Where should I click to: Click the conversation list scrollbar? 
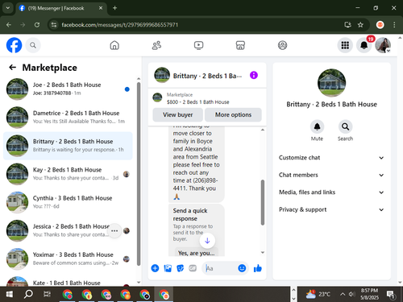139,175
